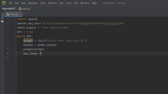Open the File menu
The width and height of the screenshot is (168, 94).
click(x=10, y=3)
